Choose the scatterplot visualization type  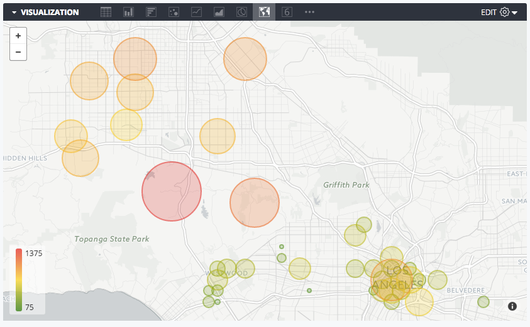(174, 12)
